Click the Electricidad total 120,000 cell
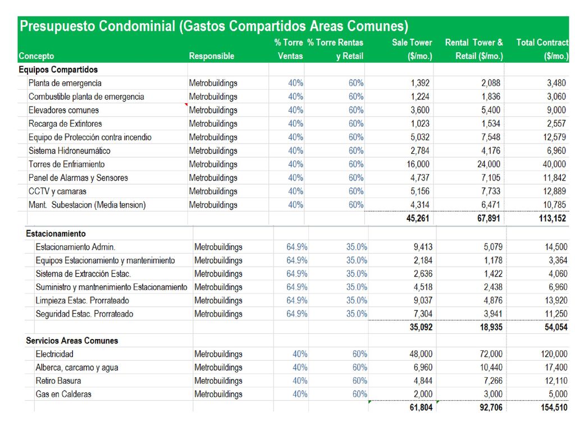The height and width of the screenshot is (431, 575). pyautogui.click(x=554, y=354)
